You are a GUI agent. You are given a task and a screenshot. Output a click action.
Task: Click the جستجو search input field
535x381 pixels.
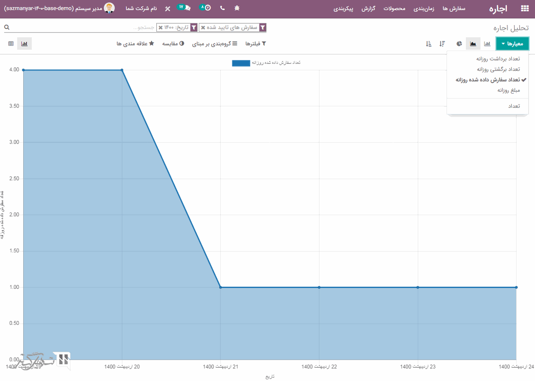point(86,27)
